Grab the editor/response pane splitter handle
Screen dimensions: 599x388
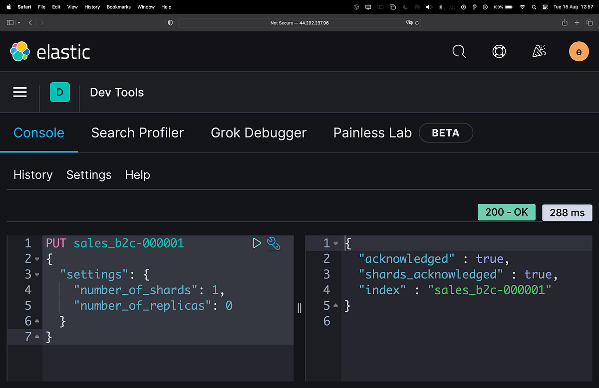click(299, 308)
